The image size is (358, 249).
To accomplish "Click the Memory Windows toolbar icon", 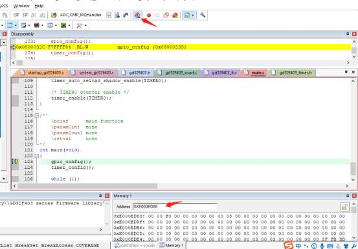I will click(23, 25).
